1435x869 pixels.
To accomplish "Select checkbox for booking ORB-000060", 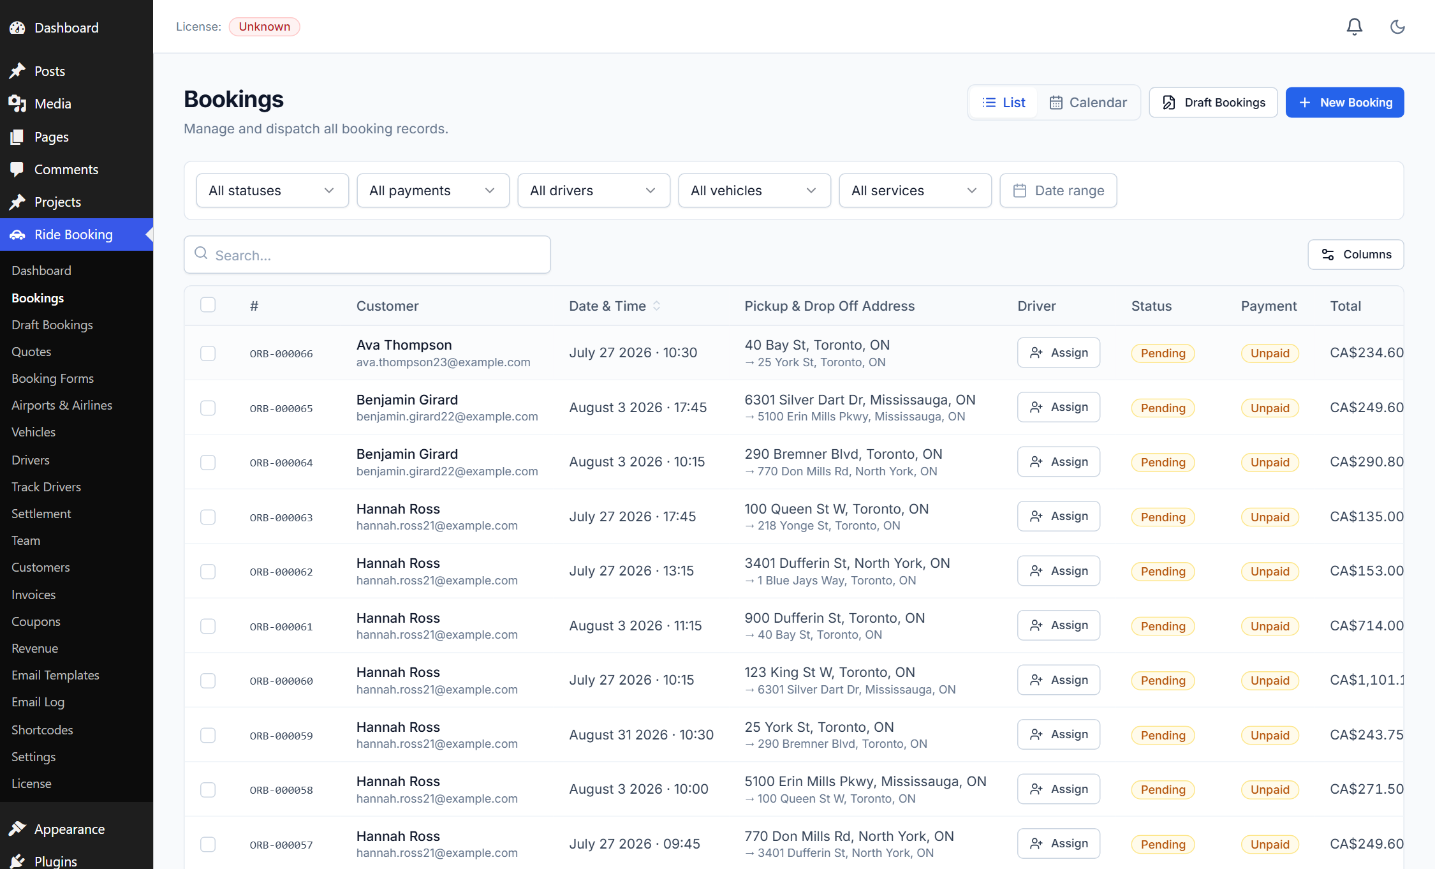I will (x=208, y=680).
